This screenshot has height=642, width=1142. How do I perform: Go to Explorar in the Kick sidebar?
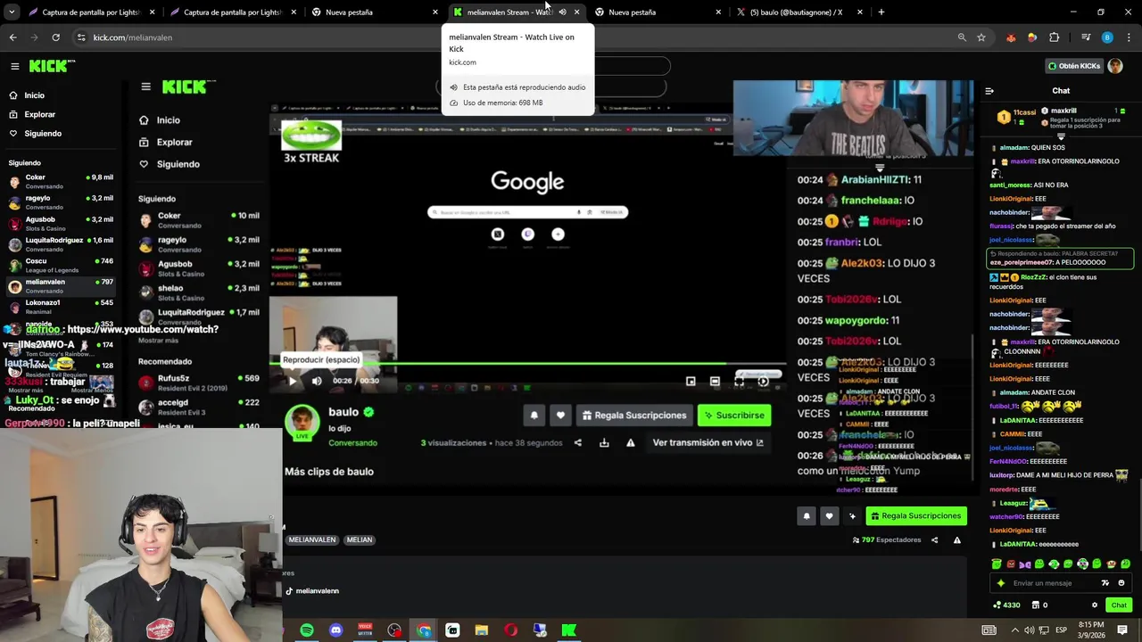[x=39, y=114]
